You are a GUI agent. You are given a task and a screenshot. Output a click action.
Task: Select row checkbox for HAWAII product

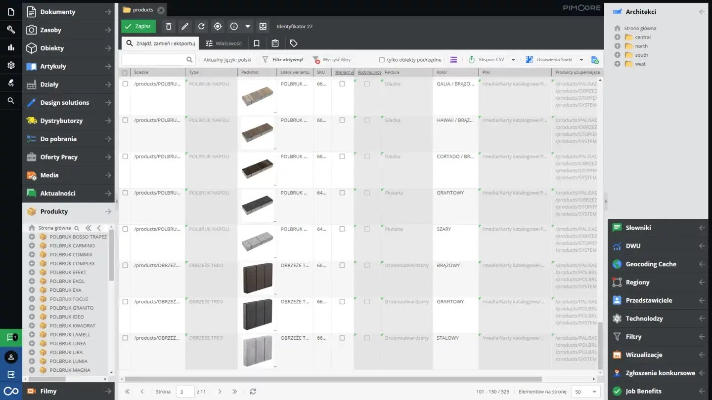click(125, 120)
